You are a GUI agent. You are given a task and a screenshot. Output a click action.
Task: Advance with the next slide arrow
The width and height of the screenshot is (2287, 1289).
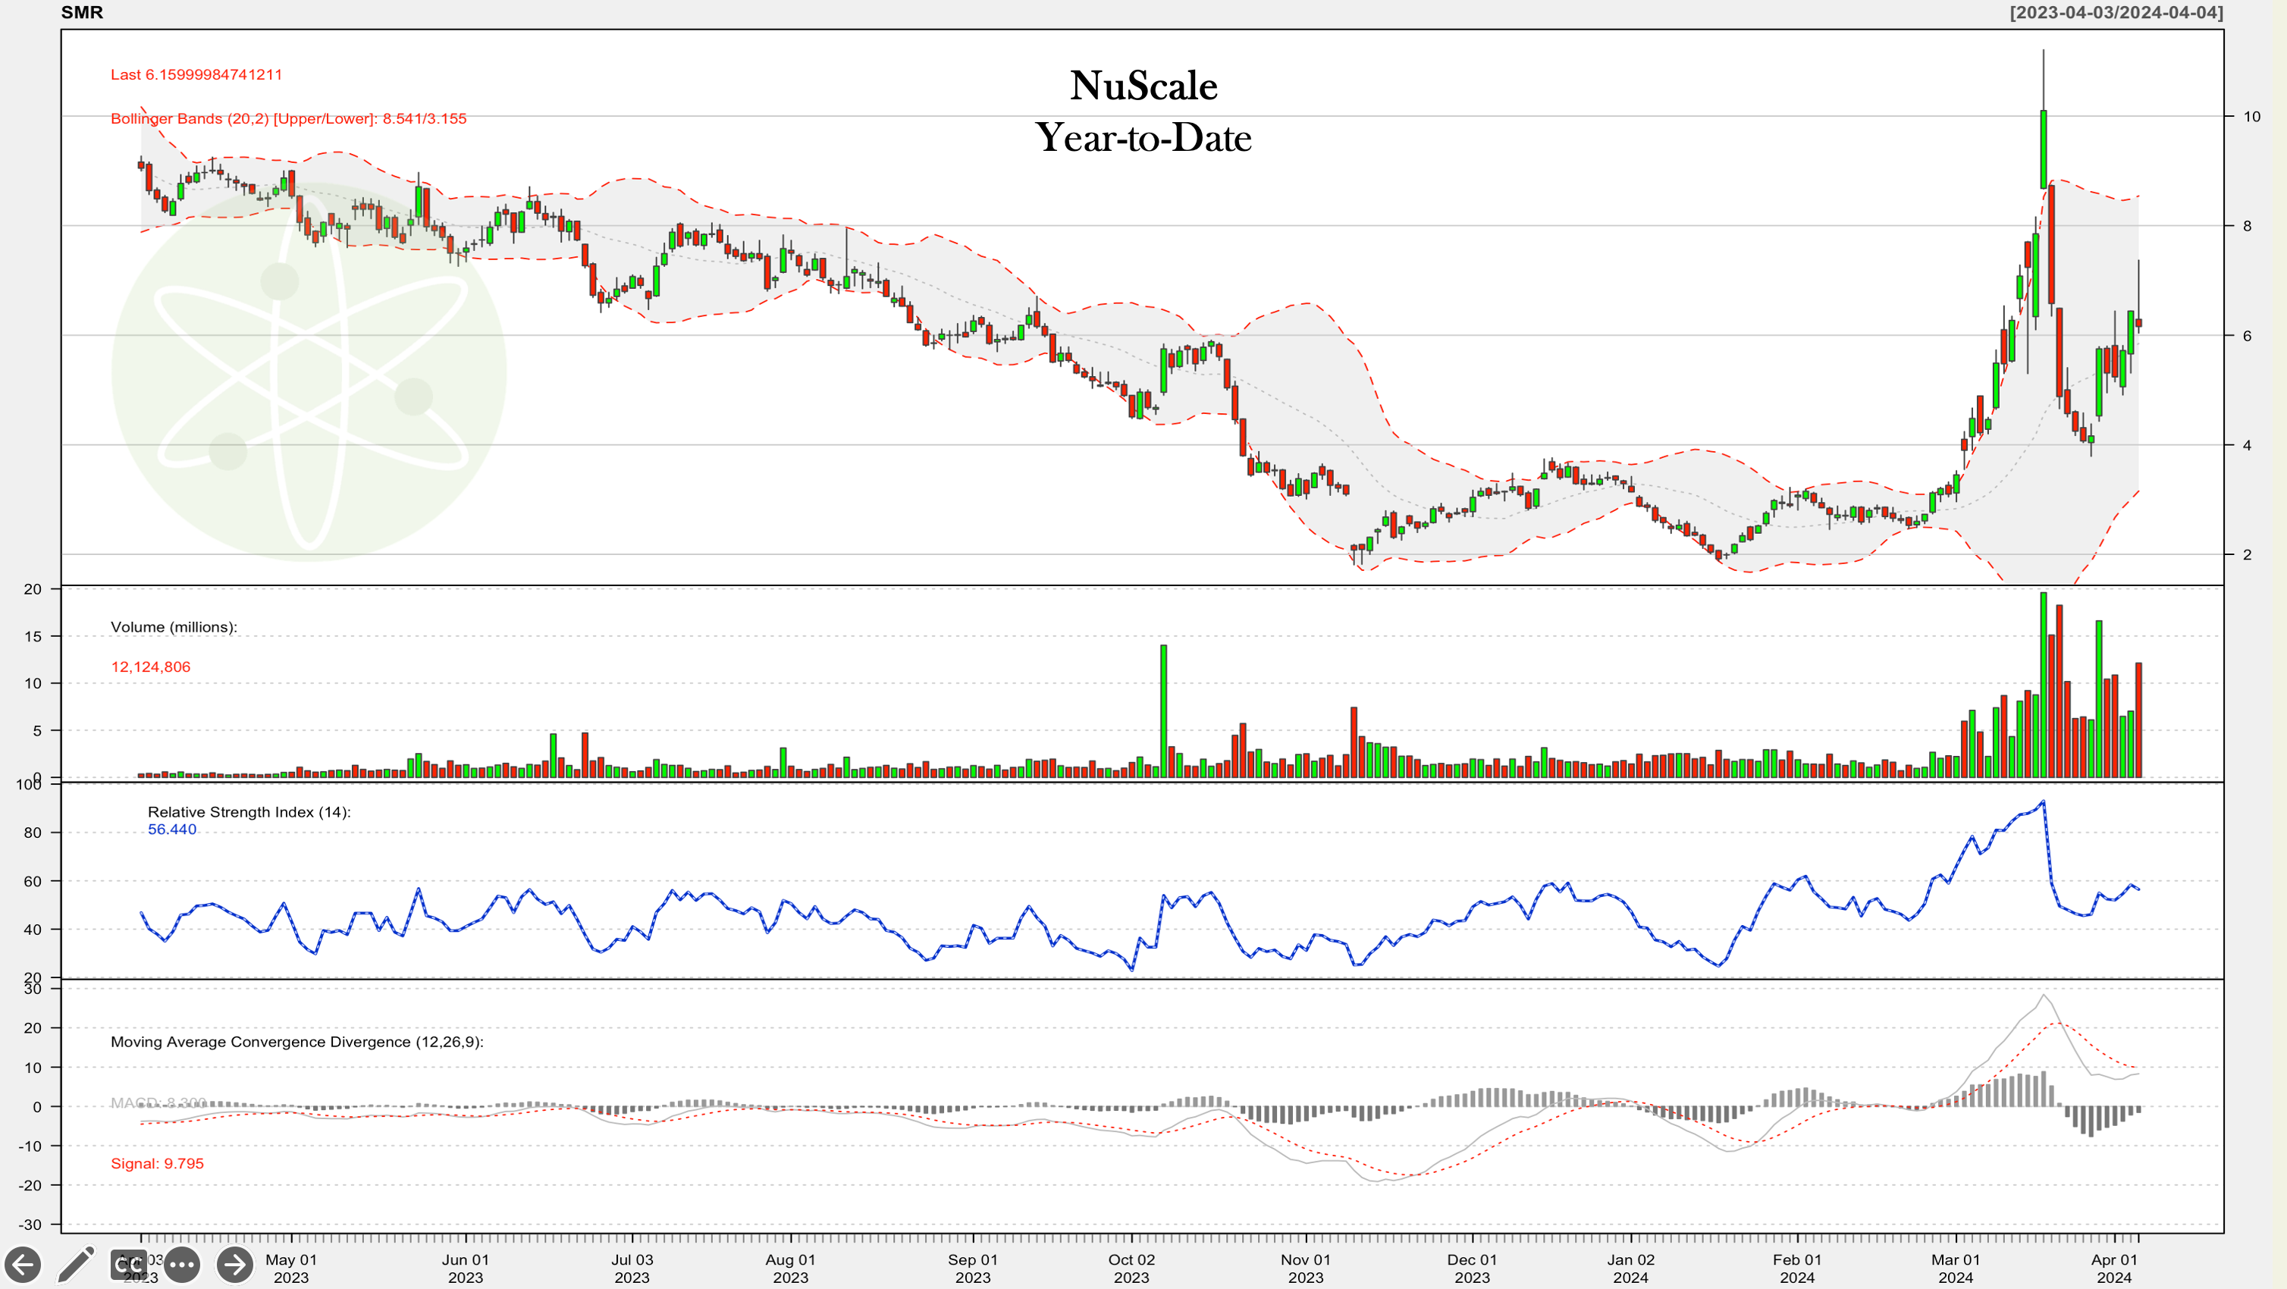click(x=235, y=1263)
